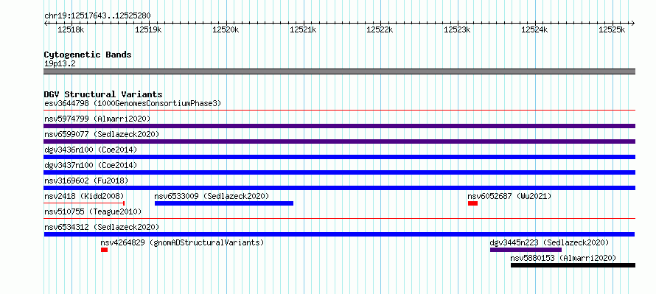Click the gray 19p13.2 cytogenetic band bar
Screen dimensions: 656x294
click(x=339, y=71)
